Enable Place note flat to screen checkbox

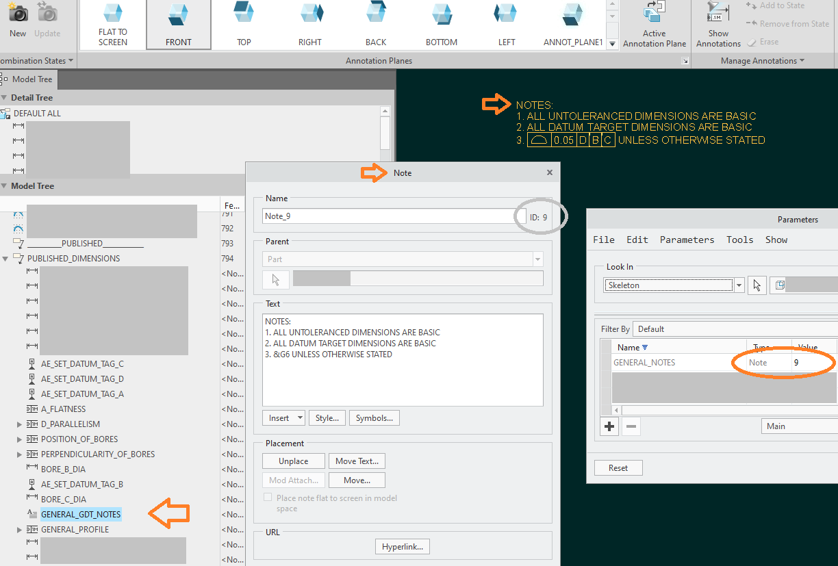point(268,498)
